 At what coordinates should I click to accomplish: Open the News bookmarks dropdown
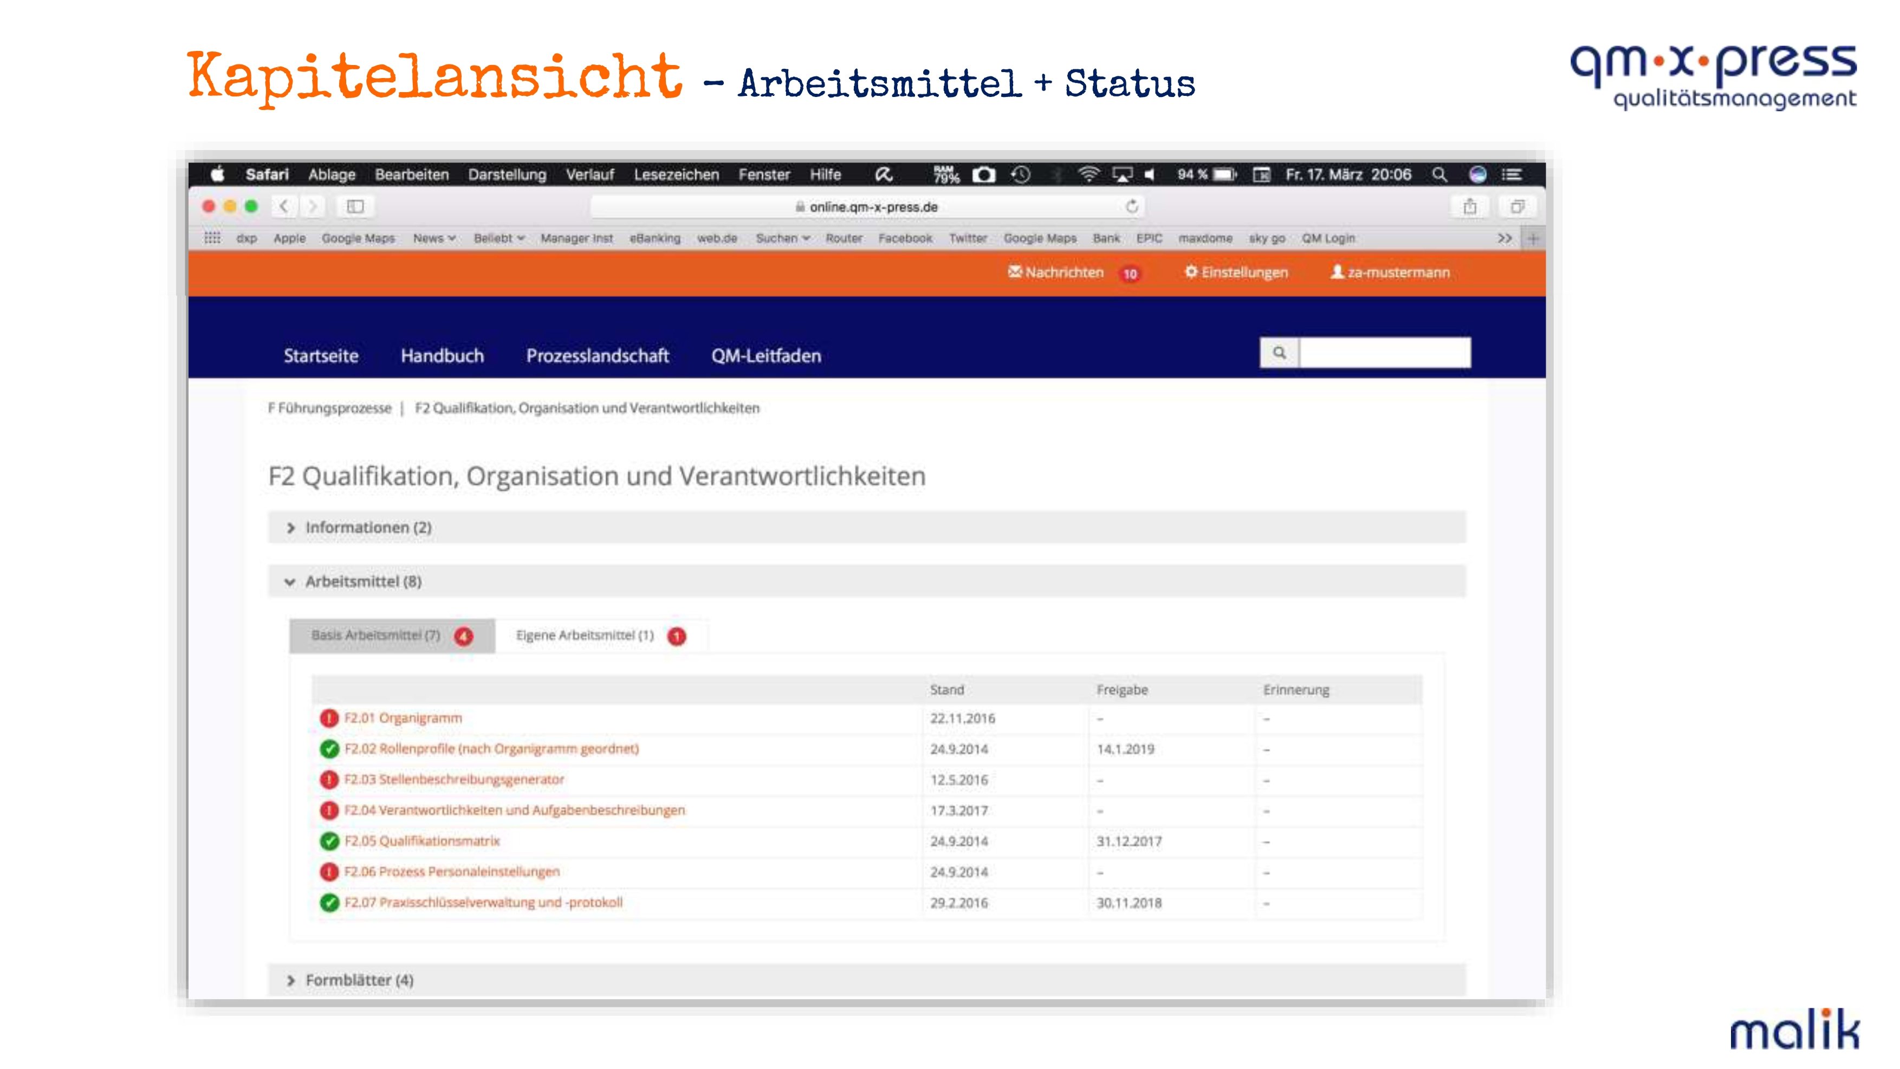tap(434, 238)
